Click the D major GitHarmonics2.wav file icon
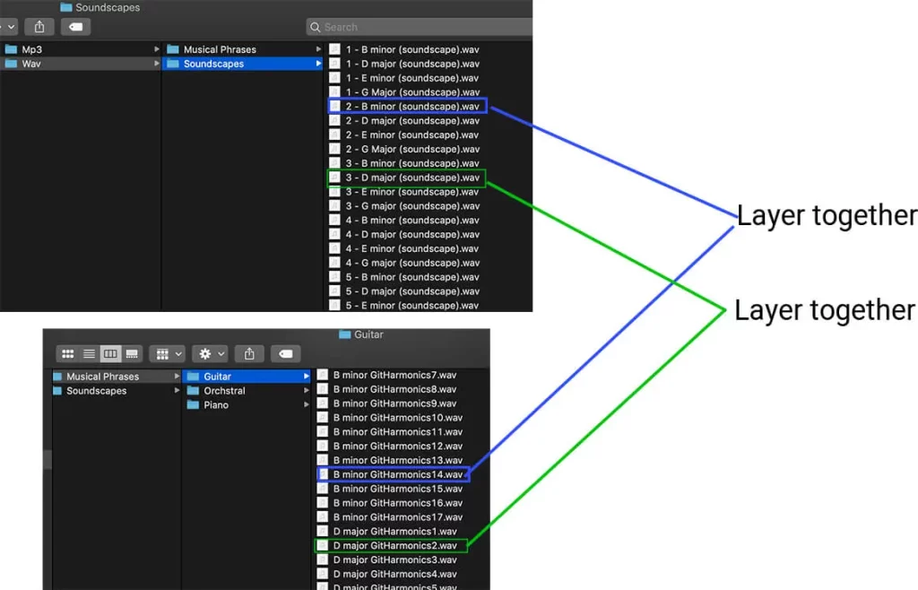Screen dimensions: 918x590 coord(323,545)
